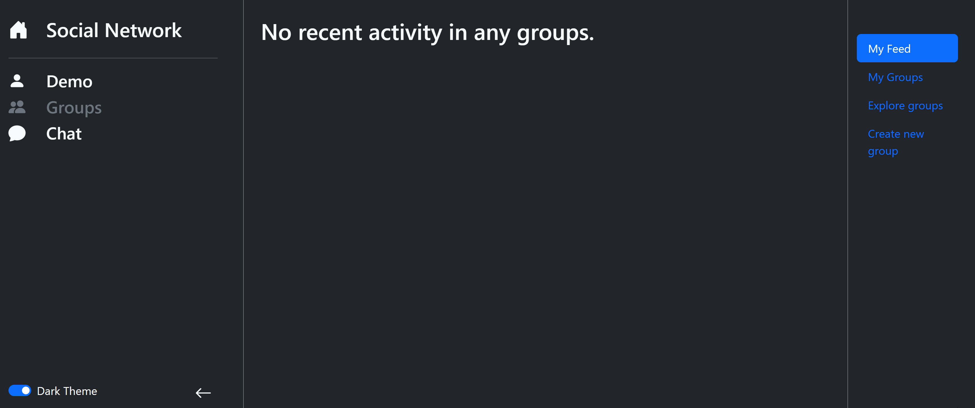975x408 pixels.
Task: Open the Explore groups link
Action: point(905,106)
